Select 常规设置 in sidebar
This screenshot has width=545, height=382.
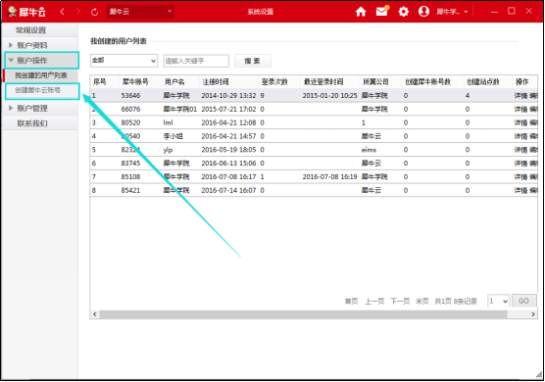click(x=30, y=30)
